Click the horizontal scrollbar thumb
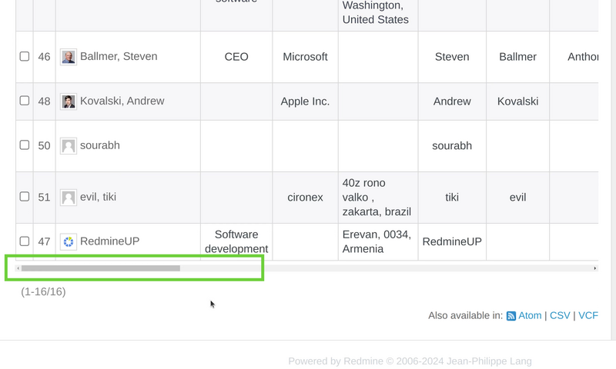The image size is (616, 369). pyautogui.click(x=100, y=268)
